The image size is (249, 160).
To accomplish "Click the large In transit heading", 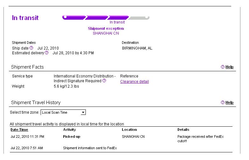I will tap(25, 18).
